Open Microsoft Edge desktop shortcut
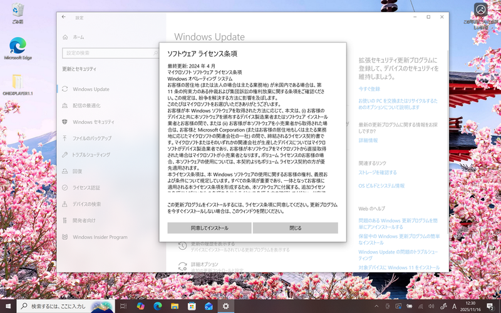Screen dimensions: 501x313 [18, 49]
